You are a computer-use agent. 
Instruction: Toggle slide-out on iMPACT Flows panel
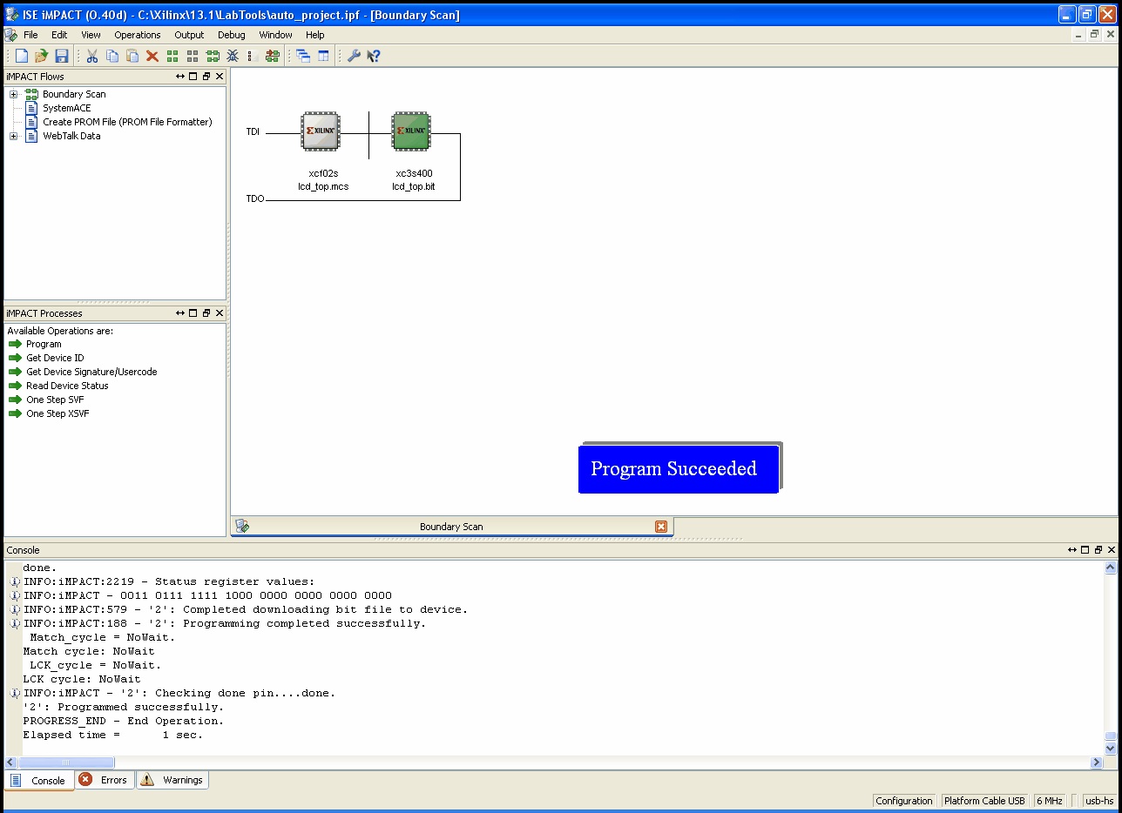[x=180, y=77]
